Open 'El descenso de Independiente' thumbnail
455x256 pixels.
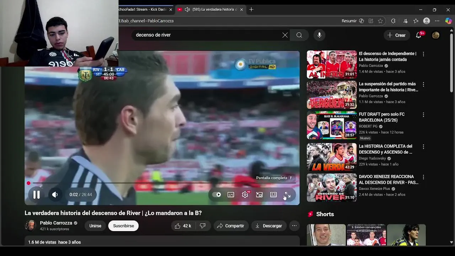pyautogui.click(x=332, y=64)
